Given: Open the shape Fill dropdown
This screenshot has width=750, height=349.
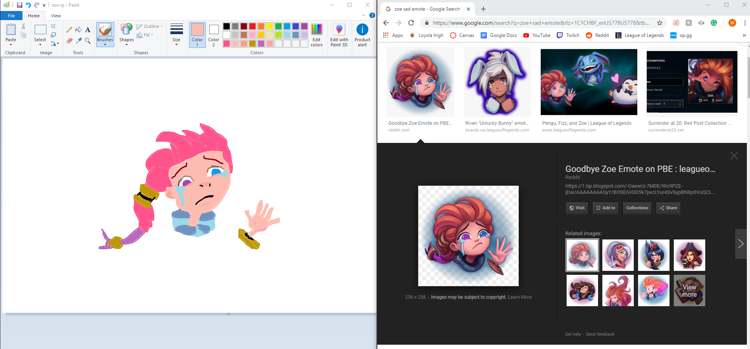Looking at the screenshot, I should tap(145, 35).
